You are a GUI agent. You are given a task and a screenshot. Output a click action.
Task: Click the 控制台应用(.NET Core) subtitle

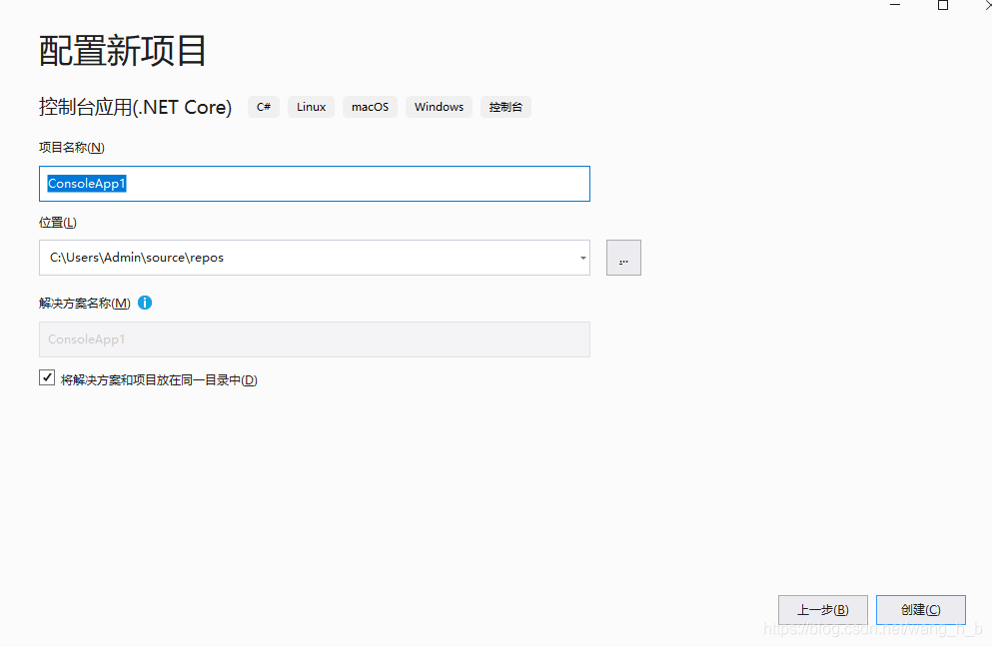pyautogui.click(x=136, y=107)
